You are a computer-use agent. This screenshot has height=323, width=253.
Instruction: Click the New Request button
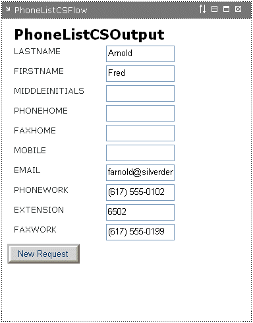(43, 254)
